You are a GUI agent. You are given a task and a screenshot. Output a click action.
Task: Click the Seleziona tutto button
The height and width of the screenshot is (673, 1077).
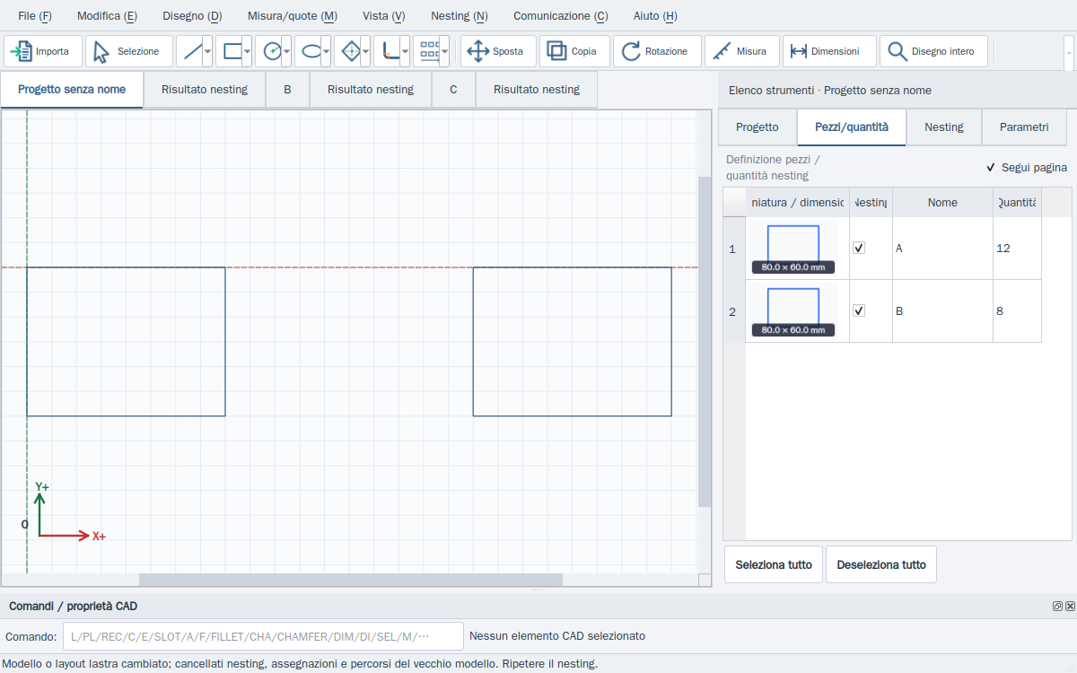point(774,564)
